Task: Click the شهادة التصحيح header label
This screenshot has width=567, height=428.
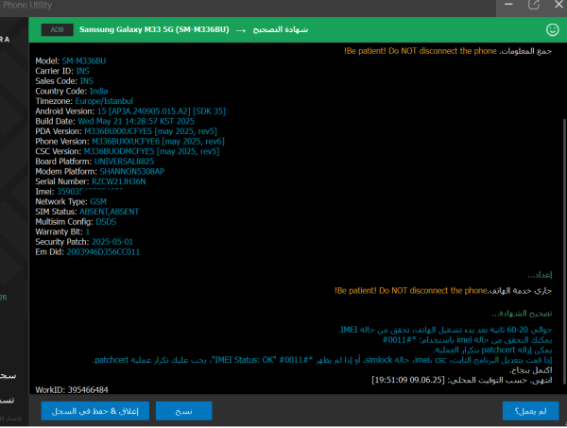Action: tap(281, 29)
